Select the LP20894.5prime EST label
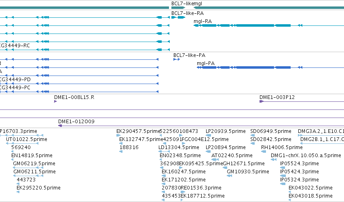The image size is (344, 202). pos(226,147)
